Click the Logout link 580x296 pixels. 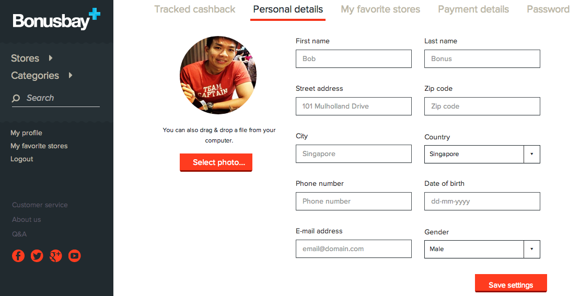[x=22, y=159]
